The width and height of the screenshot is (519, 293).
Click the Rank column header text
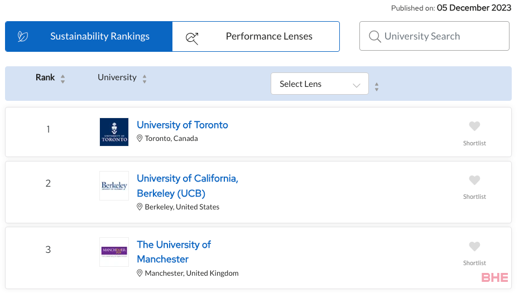[x=45, y=77]
